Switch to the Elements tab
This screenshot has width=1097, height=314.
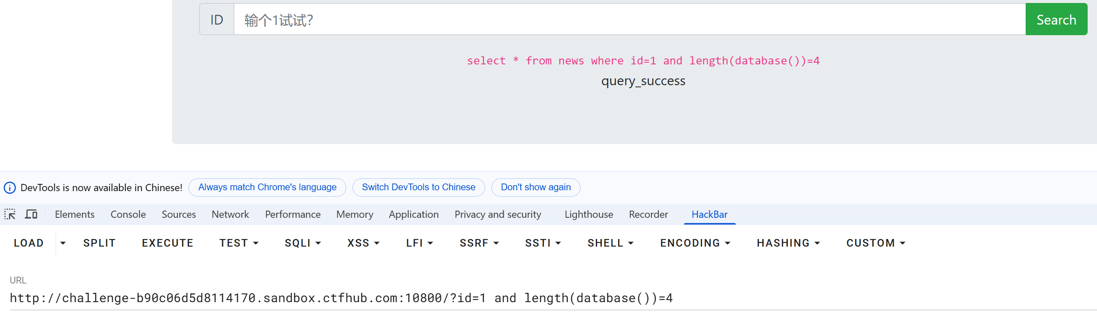tap(74, 214)
